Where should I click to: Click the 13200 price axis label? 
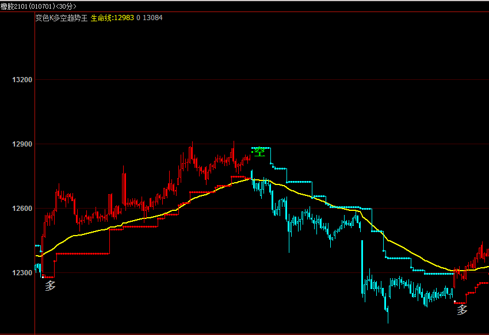click(22, 80)
